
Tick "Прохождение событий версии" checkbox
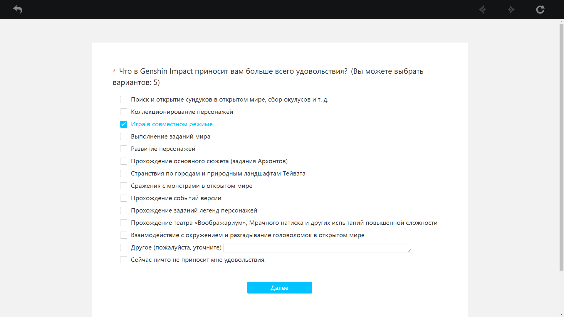[124, 198]
